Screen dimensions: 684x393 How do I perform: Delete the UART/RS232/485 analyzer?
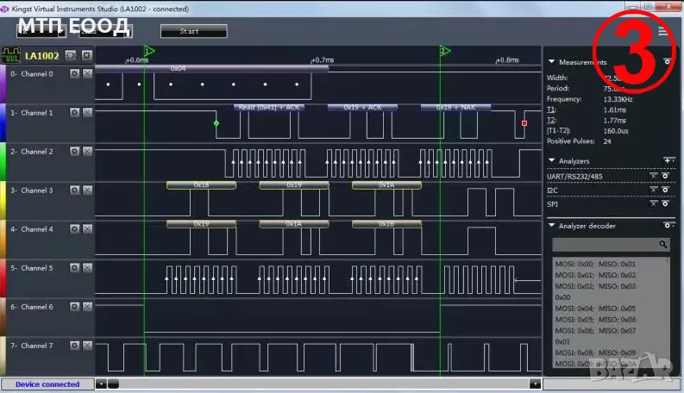click(653, 176)
